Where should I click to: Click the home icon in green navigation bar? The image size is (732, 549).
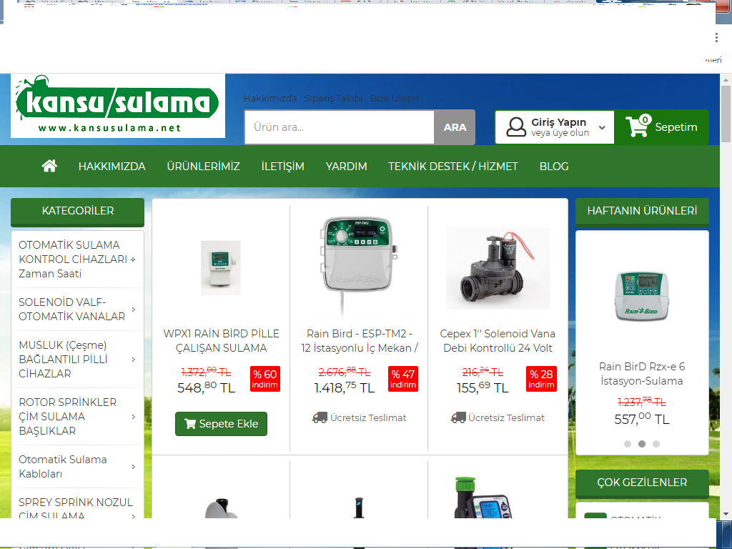coord(49,166)
